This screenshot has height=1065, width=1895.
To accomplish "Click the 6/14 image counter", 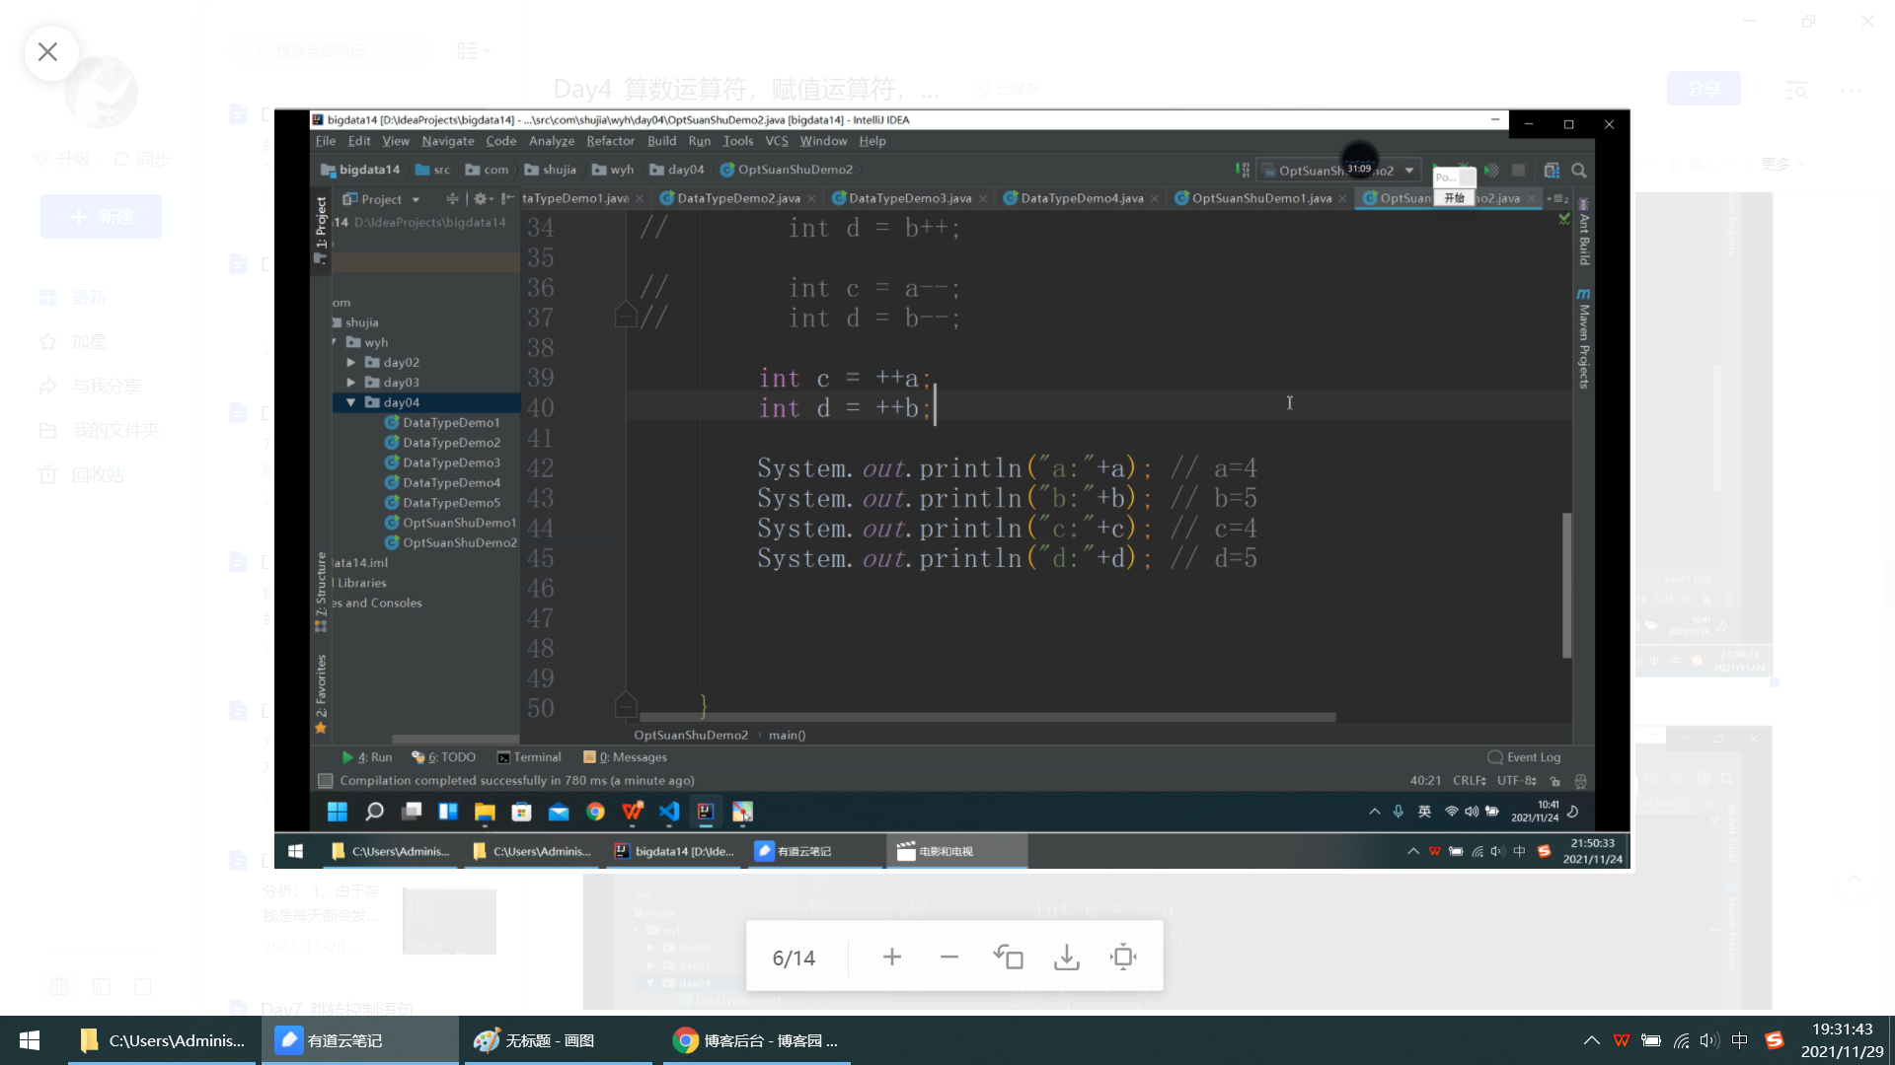I will pyautogui.click(x=794, y=958).
